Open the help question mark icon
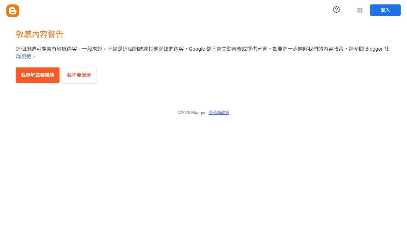Image resolution: width=407 pixels, height=228 pixels. coord(336,9)
